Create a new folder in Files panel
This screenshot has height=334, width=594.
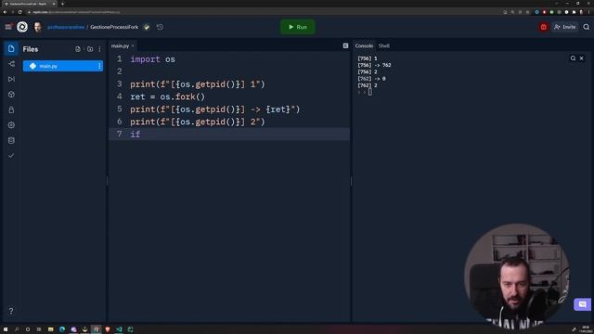(x=90, y=49)
